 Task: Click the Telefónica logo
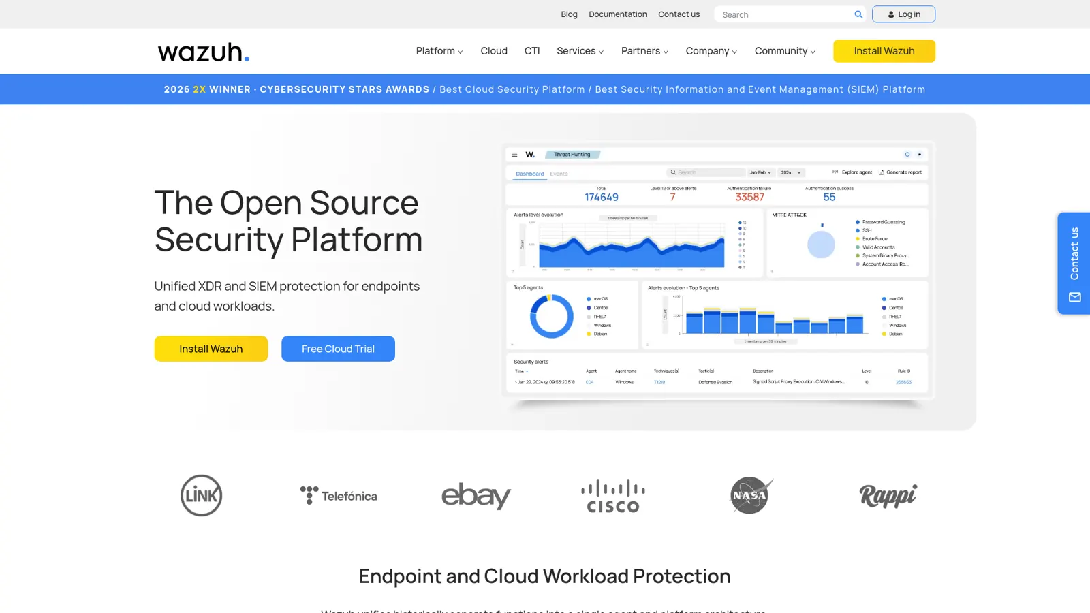pos(339,495)
